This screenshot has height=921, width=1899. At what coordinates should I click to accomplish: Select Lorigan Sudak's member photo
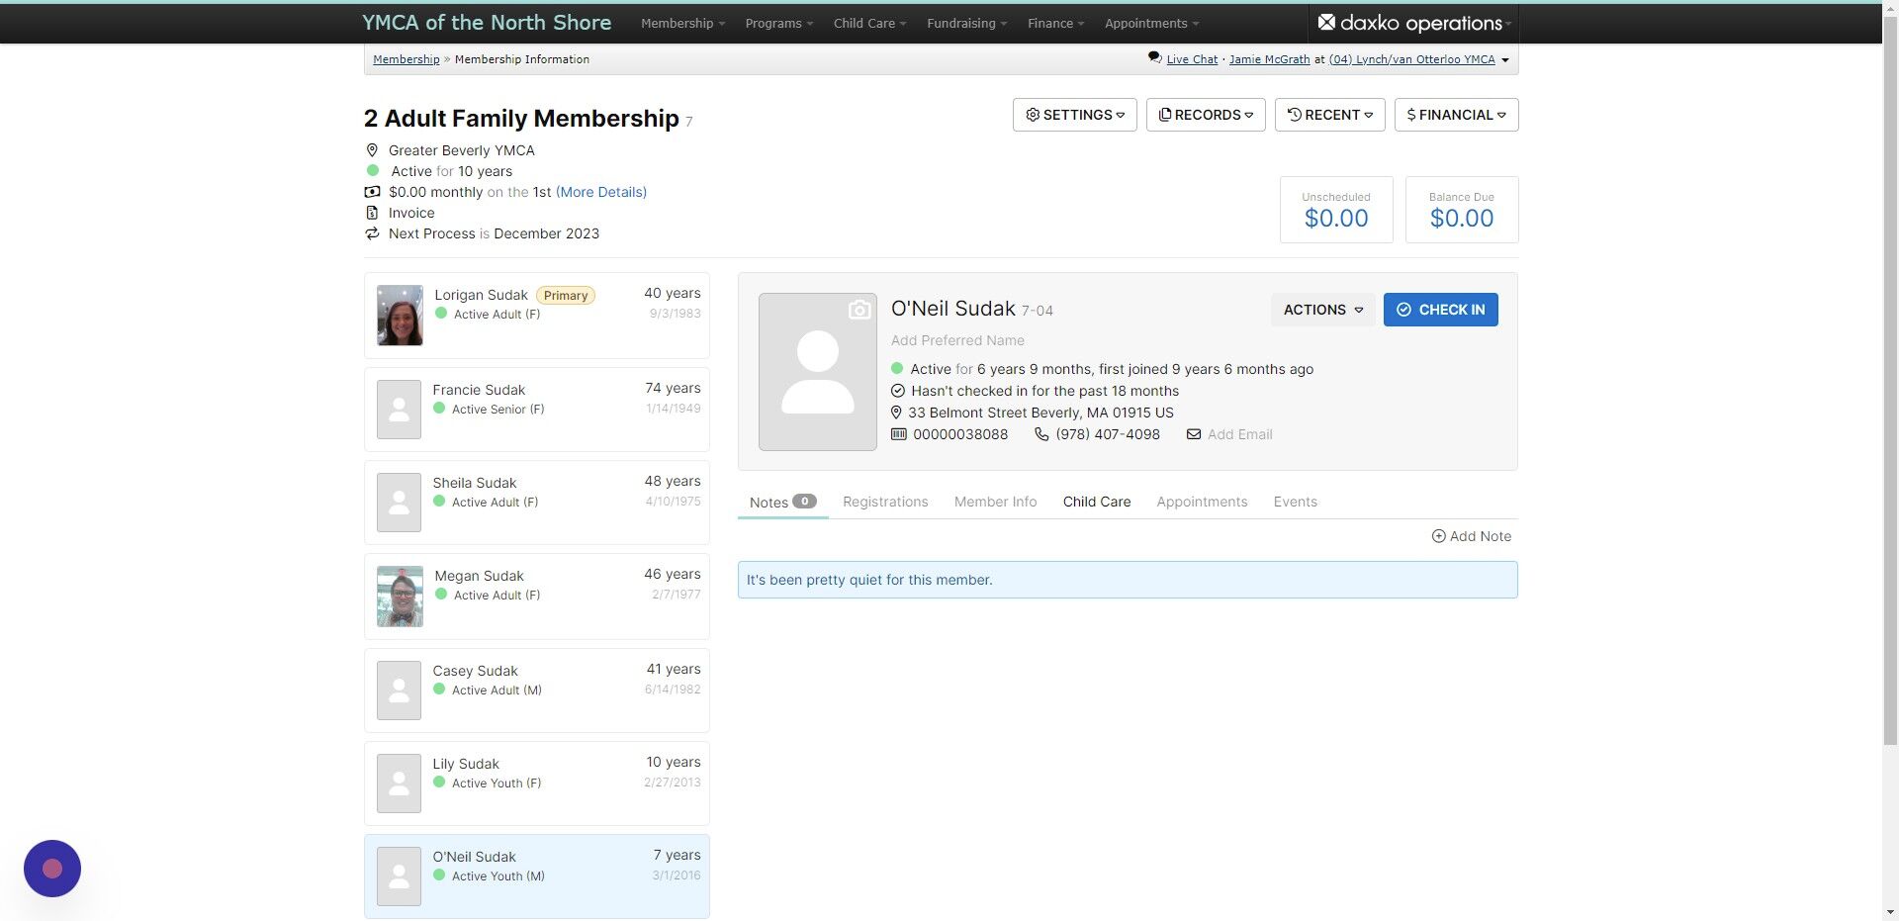(x=400, y=316)
